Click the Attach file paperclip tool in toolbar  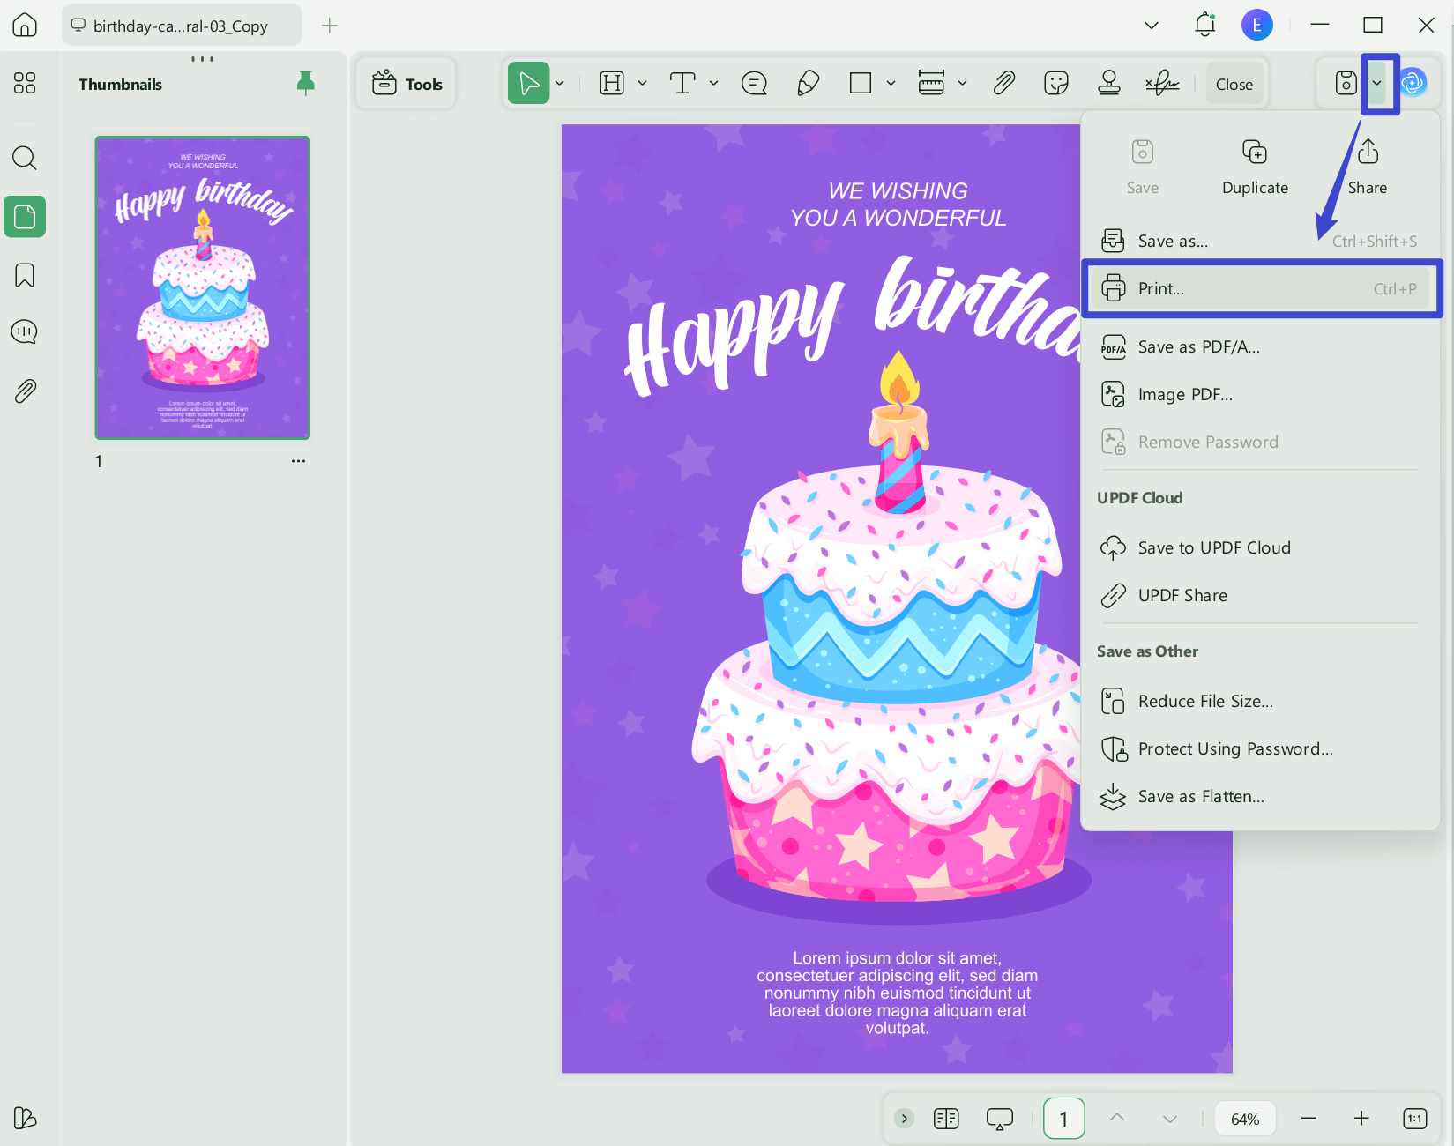point(1003,84)
